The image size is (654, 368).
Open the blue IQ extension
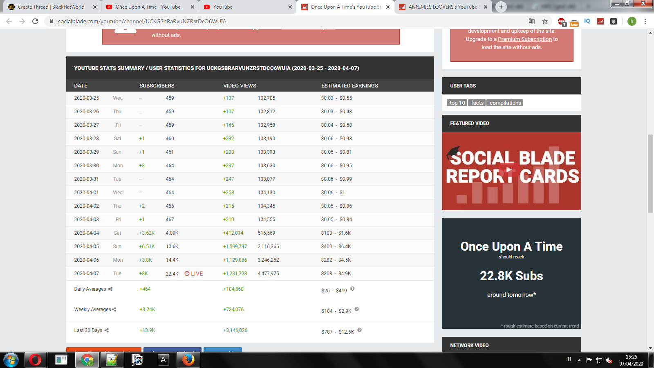(x=587, y=21)
